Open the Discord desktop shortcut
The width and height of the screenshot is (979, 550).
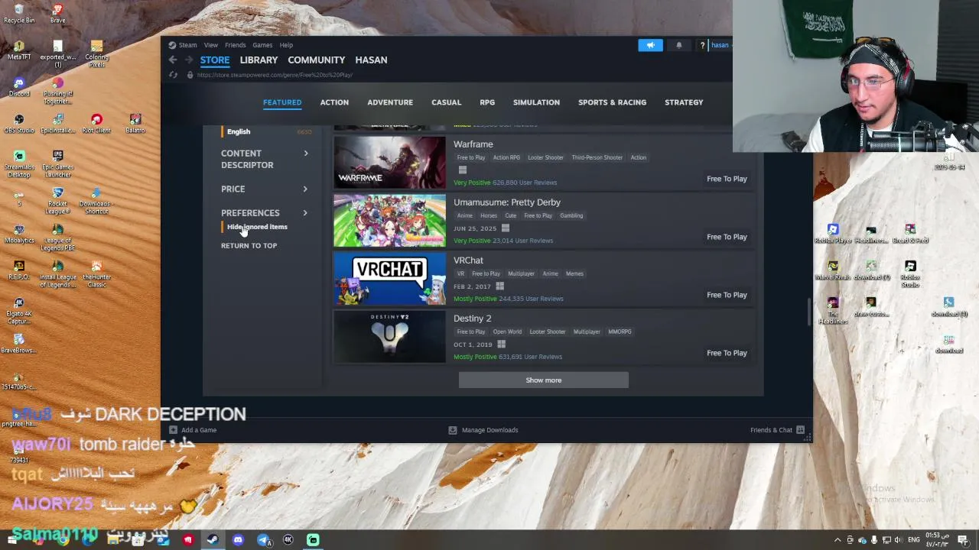[19, 86]
